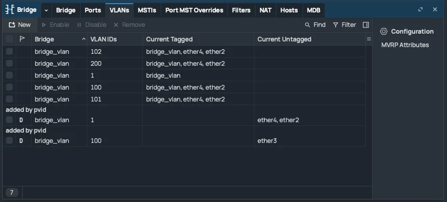This screenshot has width=447, height=202.
Task: Click the flag column header icon
Action: point(22,39)
